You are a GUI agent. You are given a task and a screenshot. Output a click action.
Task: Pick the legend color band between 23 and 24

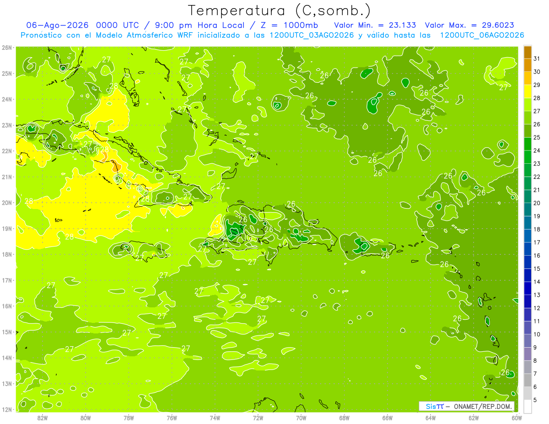pyautogui.click(x=527, y=157)
